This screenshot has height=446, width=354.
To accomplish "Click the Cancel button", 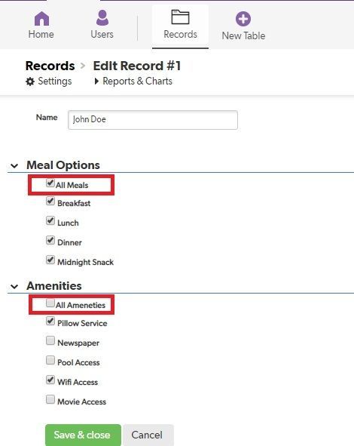I will (x=148, y=435).
